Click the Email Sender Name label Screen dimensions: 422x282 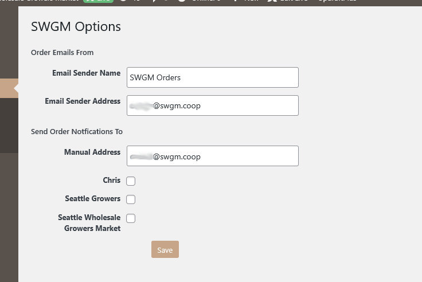tap(86, 73)
